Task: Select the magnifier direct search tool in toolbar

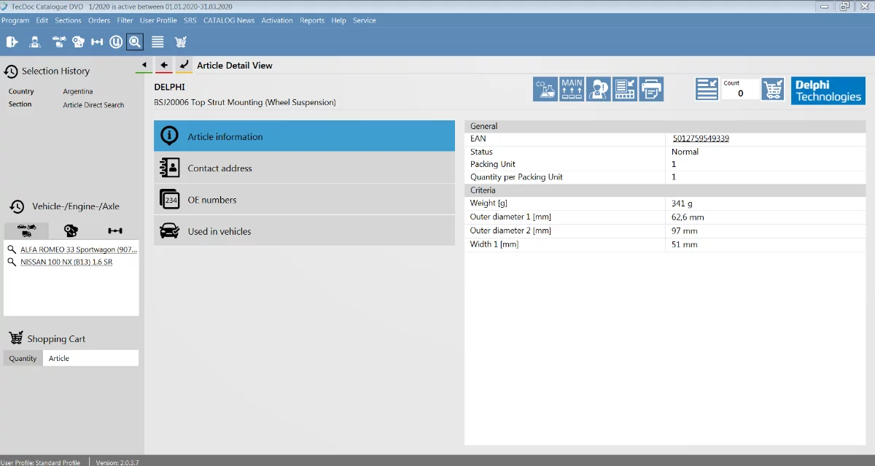Action: (x=135, y=42)
